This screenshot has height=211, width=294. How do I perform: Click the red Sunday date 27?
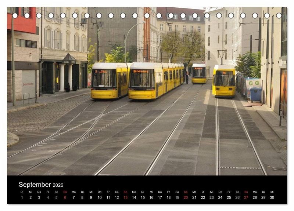click(x=246, y=197)
